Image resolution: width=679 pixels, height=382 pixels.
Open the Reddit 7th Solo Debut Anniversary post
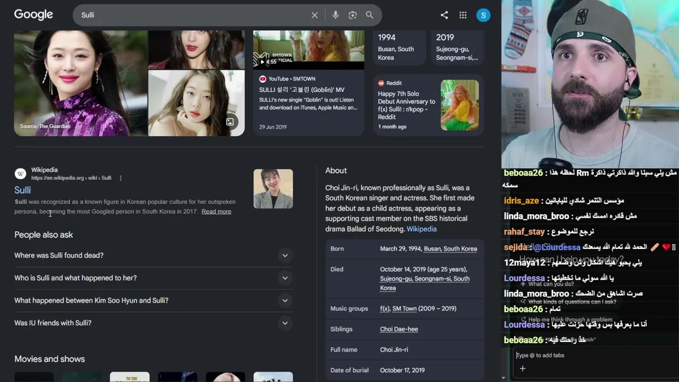pos(407,105)
